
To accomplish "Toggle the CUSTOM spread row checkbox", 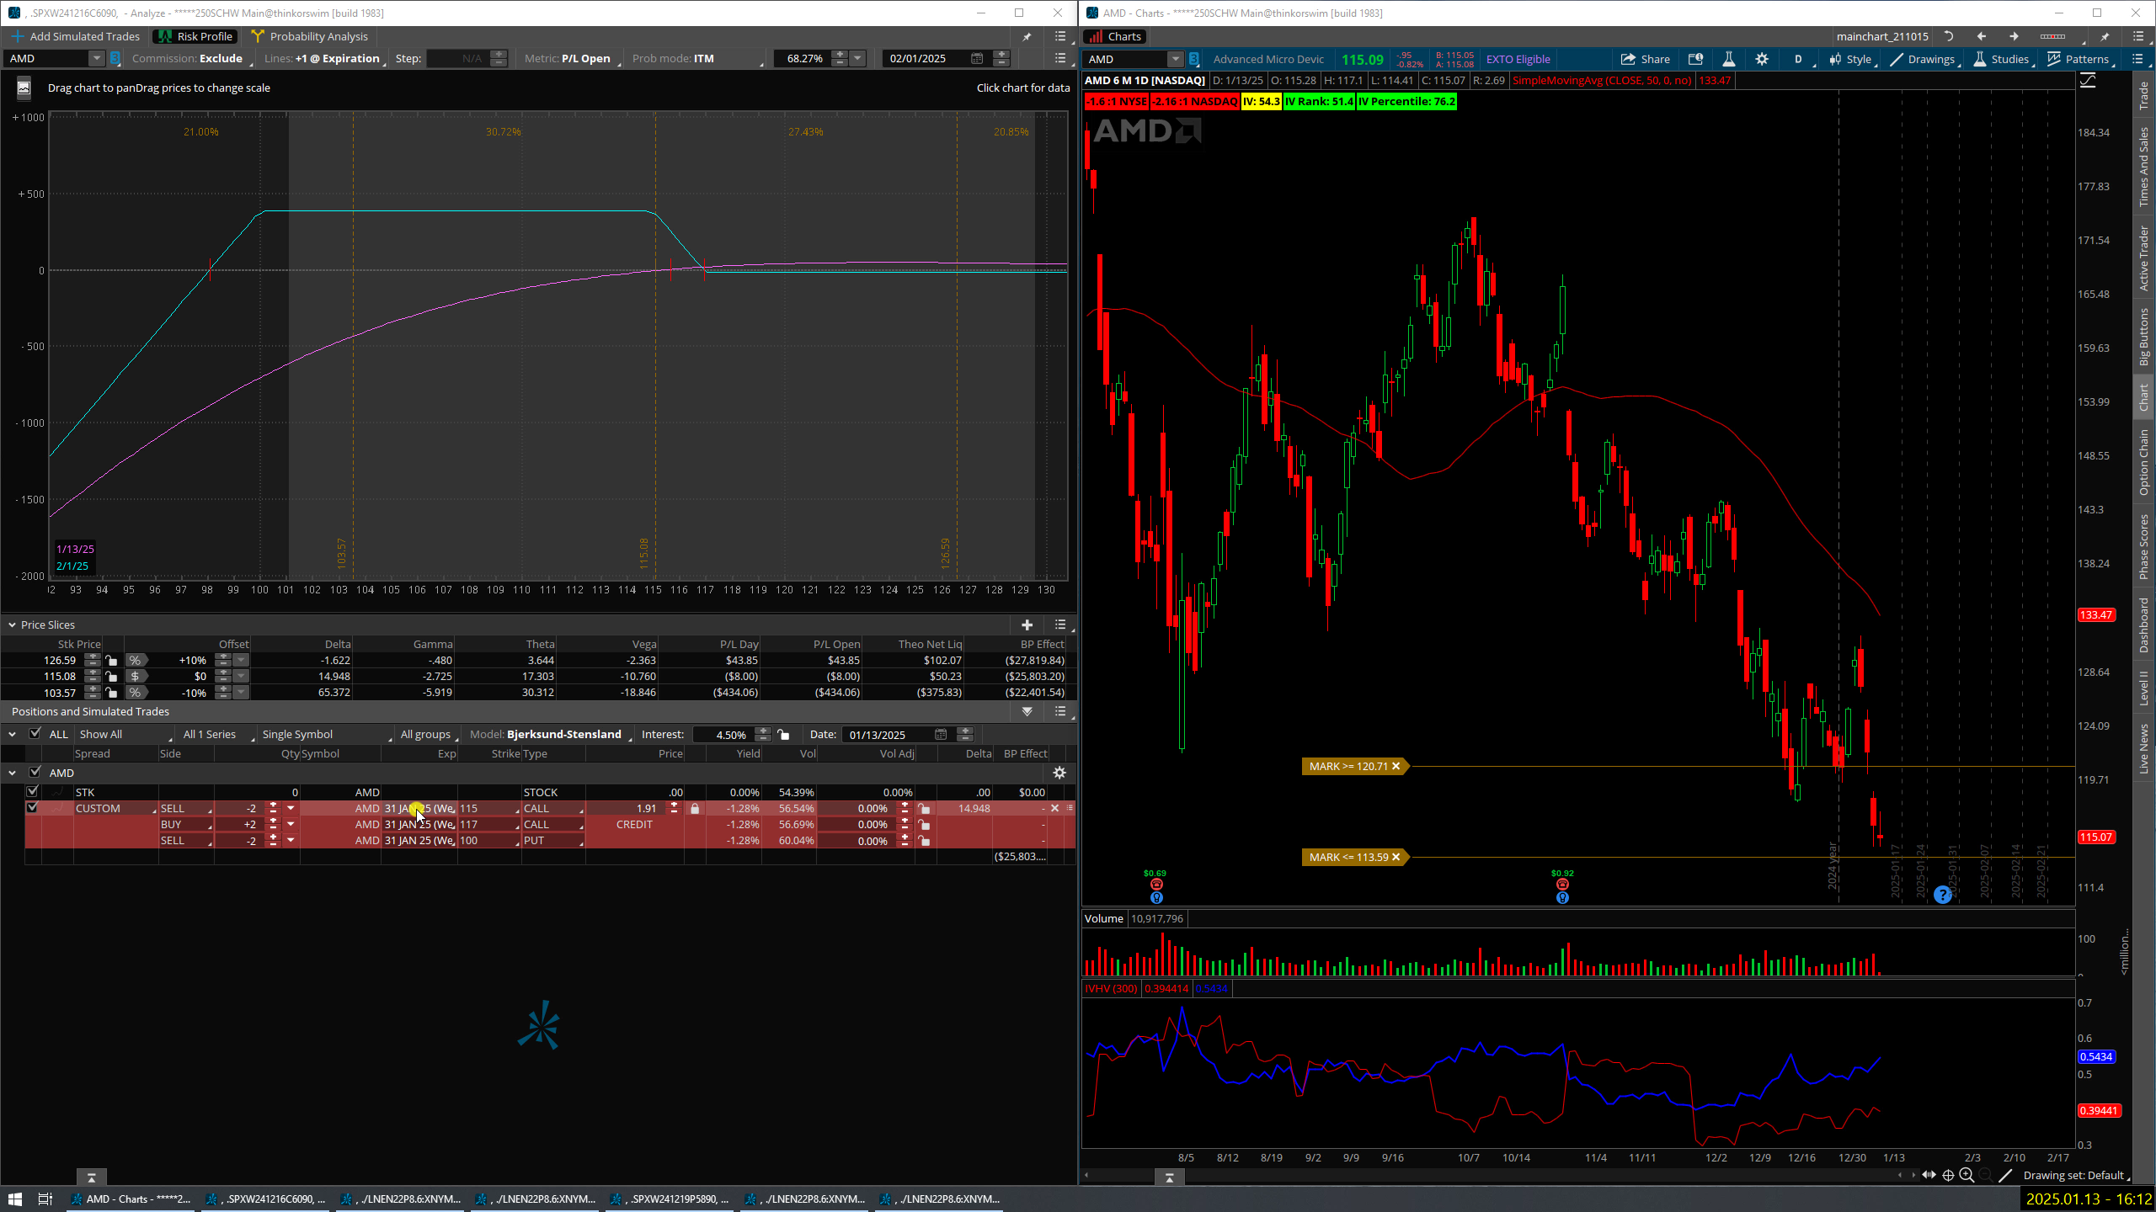I will tap(32, 808).
